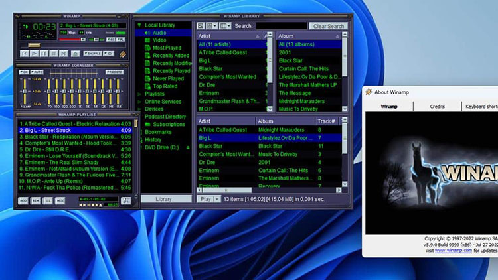Click the Video library icon
498x280 pixels.
(147, 40)
